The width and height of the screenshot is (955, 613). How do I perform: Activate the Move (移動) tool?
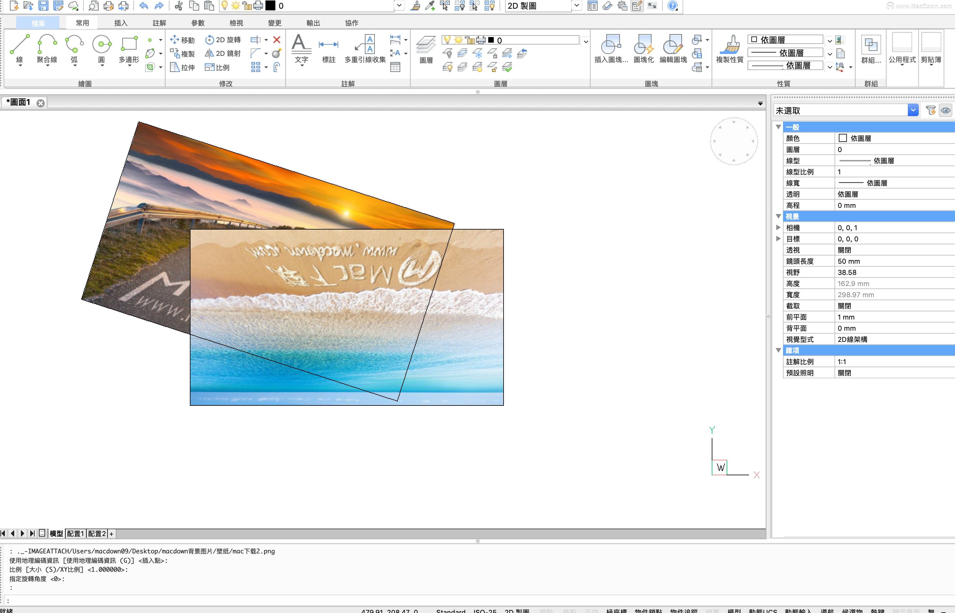point(182,40)
